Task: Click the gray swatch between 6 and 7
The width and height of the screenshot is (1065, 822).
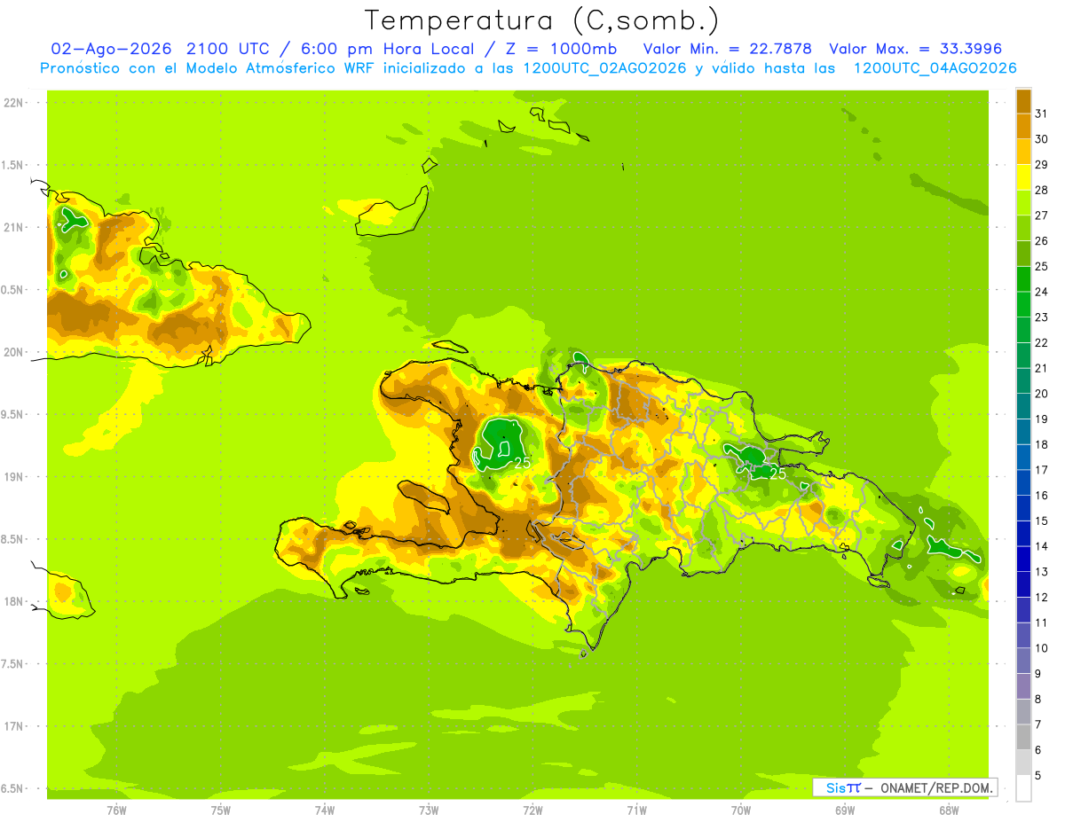Action: coord(1023,736)
